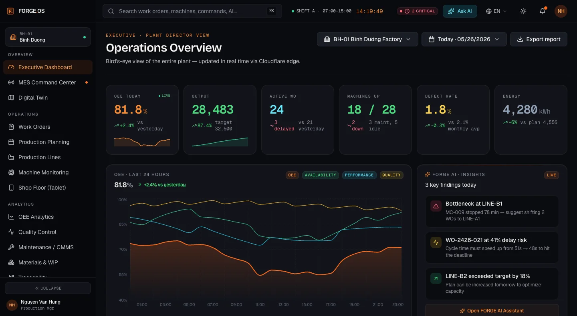Open FORGE AI Assistant
Image resolution: width=577 pixels, height=316 pixels.
click(492, 310)
